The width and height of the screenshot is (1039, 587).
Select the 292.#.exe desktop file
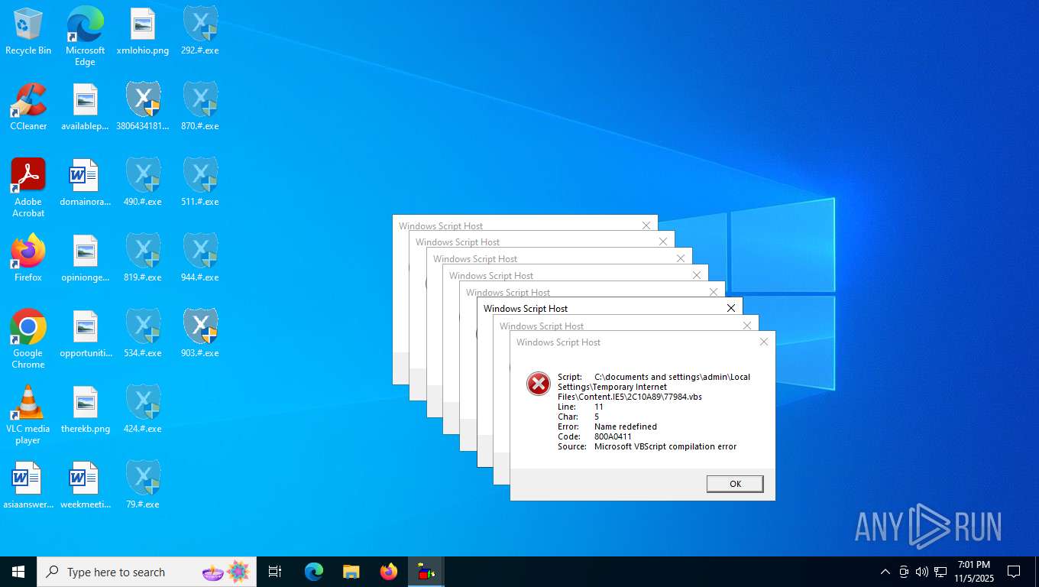[200, 32]
